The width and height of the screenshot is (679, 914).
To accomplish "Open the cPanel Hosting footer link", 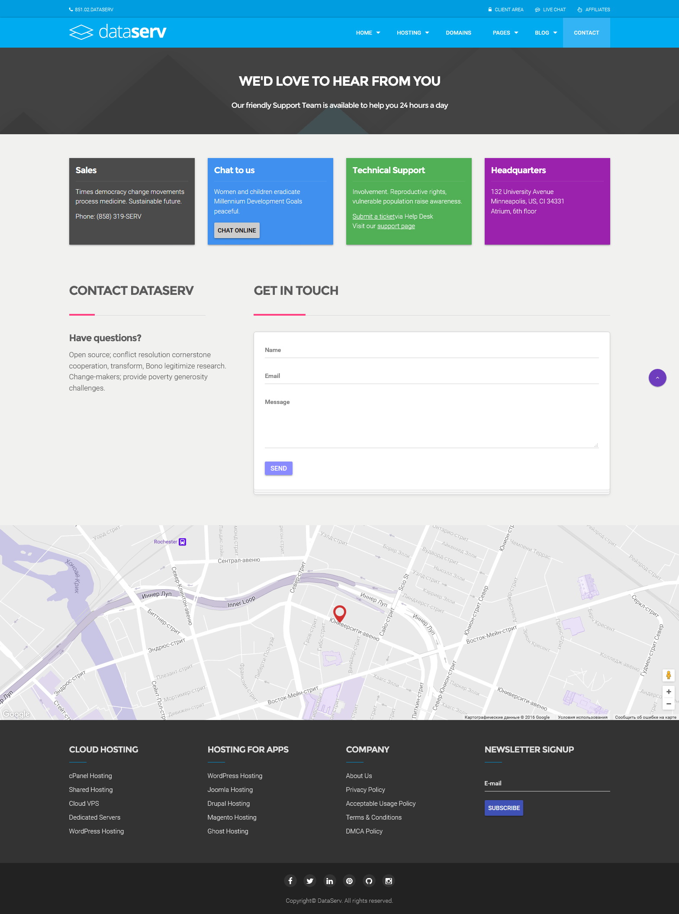I will (90, 776).
